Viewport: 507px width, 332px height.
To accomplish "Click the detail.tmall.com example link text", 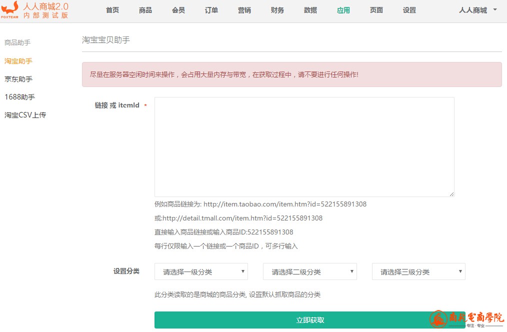I will [242, 218].
